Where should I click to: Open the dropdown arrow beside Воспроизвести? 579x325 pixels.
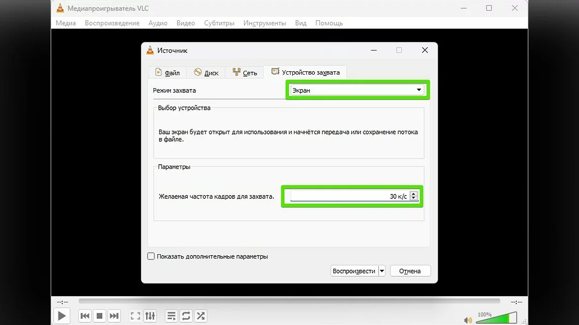pos(382,271)
